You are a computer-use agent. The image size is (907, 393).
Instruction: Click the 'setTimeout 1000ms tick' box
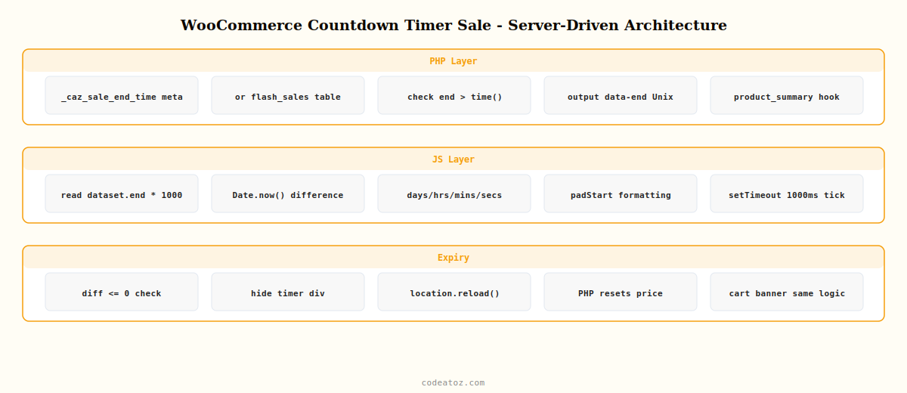click(x=787, y=193)
